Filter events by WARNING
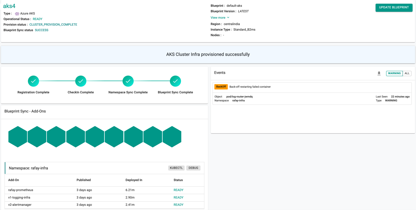This screenshot has height=210, width=416. (x=394, y=73)
